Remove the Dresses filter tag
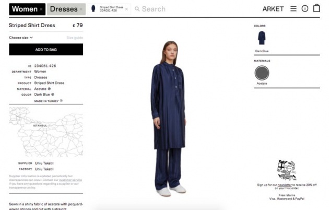 point(81,9)
